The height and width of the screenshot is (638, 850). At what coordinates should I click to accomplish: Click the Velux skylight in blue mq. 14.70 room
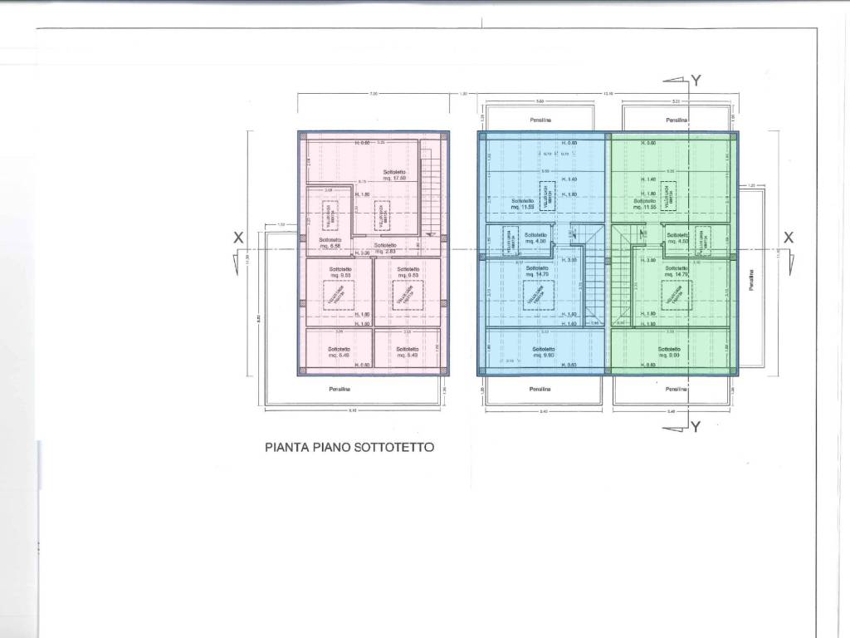[x=538, y=293]
